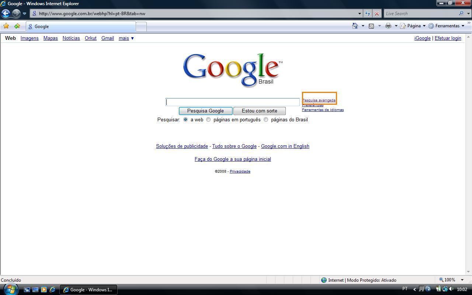Select the 'páginas do Brasil' radio button
The height and width of the screenshot is (295, 472).
(266, 119)
